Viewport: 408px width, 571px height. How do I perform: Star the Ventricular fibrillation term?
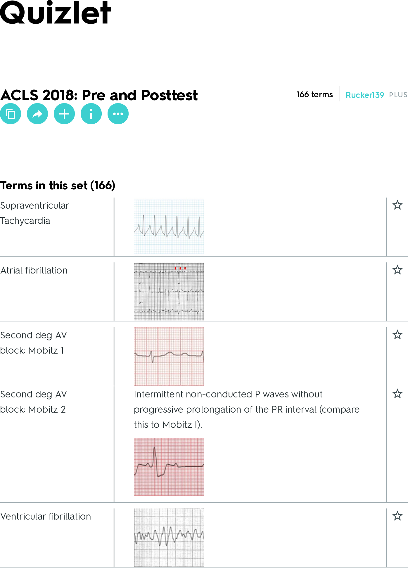397,516
